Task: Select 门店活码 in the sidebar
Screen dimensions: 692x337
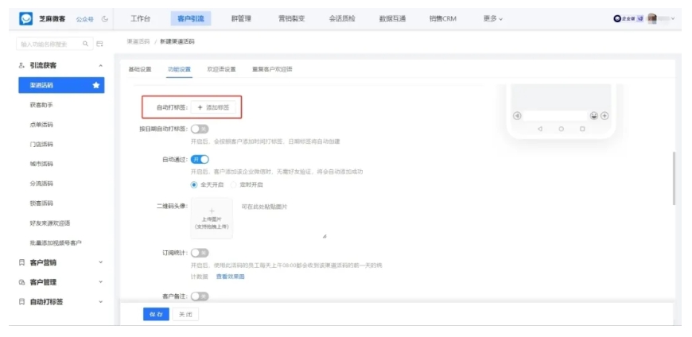Action: [41, 144]
